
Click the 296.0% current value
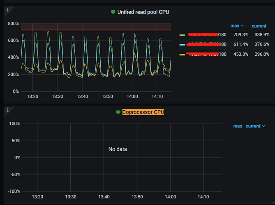pos(262,54)
